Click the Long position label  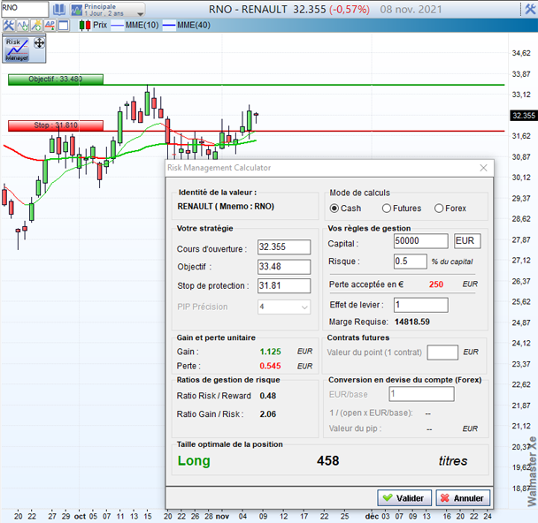pyautogui.click(x=194, y=461)
